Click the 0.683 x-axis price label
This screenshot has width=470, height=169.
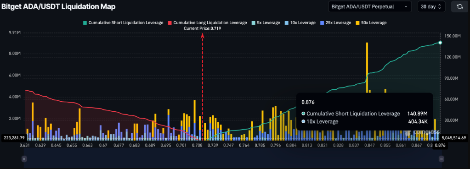135,145
